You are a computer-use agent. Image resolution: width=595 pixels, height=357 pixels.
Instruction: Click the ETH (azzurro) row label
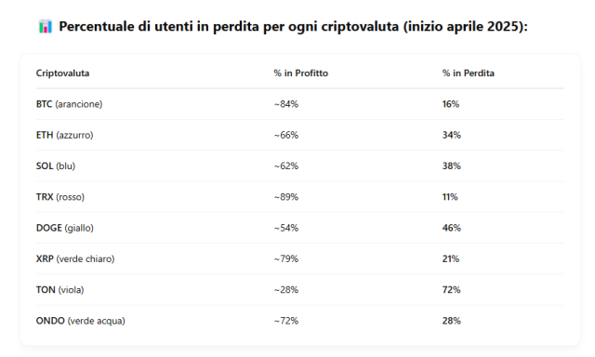(x=64, y=135)
